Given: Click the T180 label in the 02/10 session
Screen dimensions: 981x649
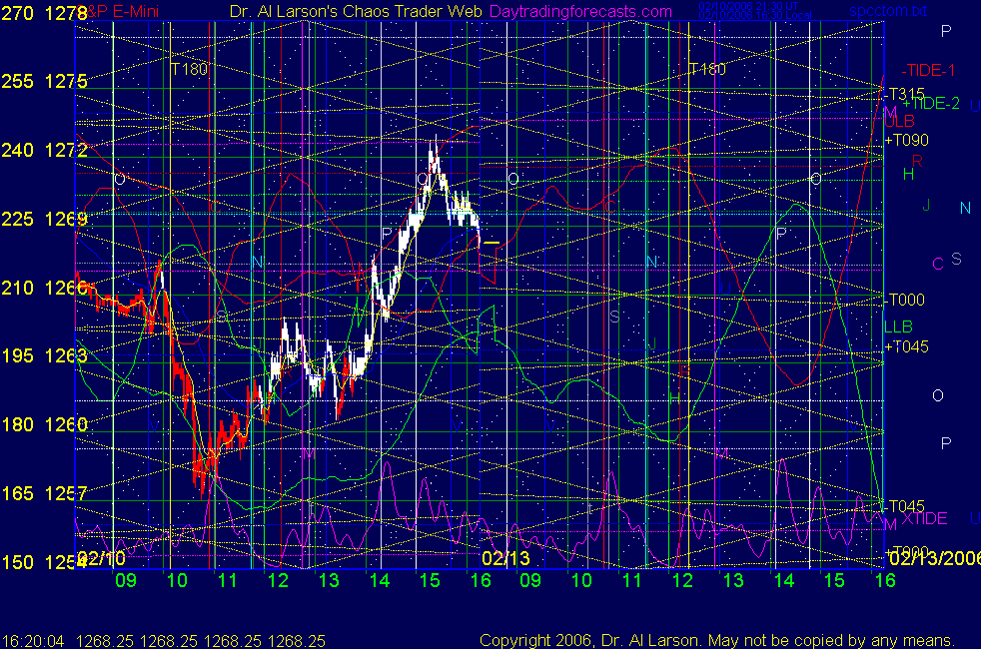Looking at the screenshot, I should [189, 69].
